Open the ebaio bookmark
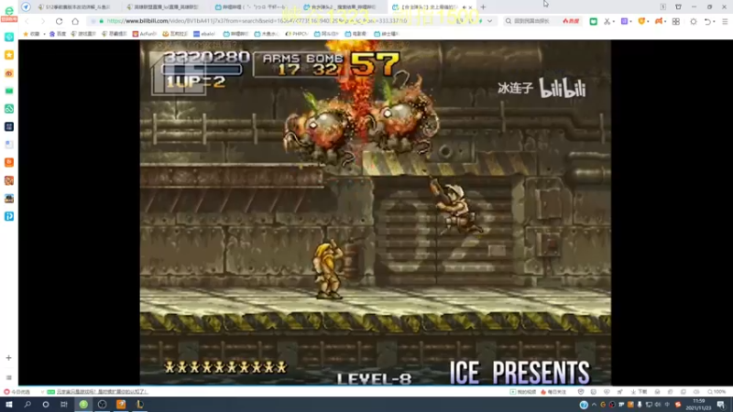Image resolution: width=733 pixels, height=412 pixels. click(x=204, y=34)
